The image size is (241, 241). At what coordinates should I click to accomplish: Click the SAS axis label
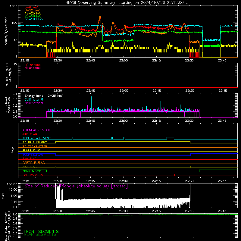tap(3, 196)
